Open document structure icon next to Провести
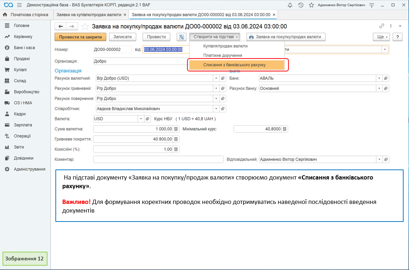The image size is (409, 270). coord(182,37)
